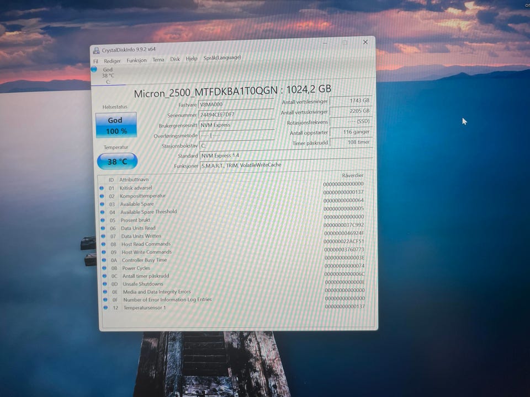This screenshot has width=530, height=397.
Task: Click the status dot for Prosent brukt
Action: (103, 220)
